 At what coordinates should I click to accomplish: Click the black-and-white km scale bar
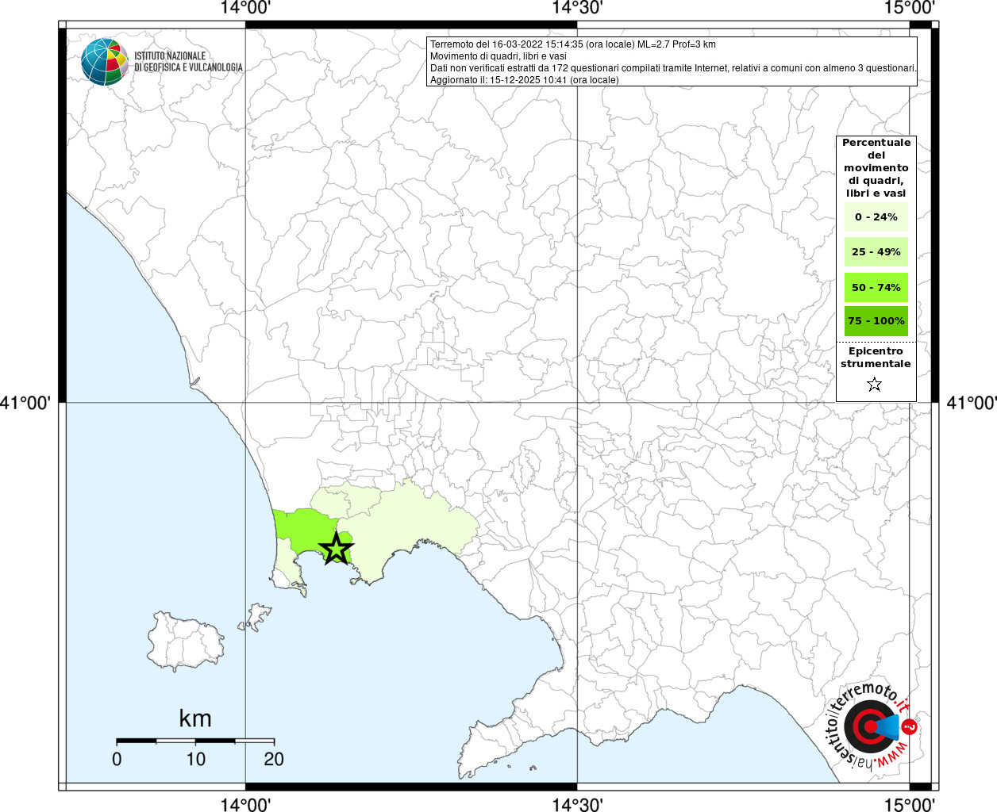point(195,741)
